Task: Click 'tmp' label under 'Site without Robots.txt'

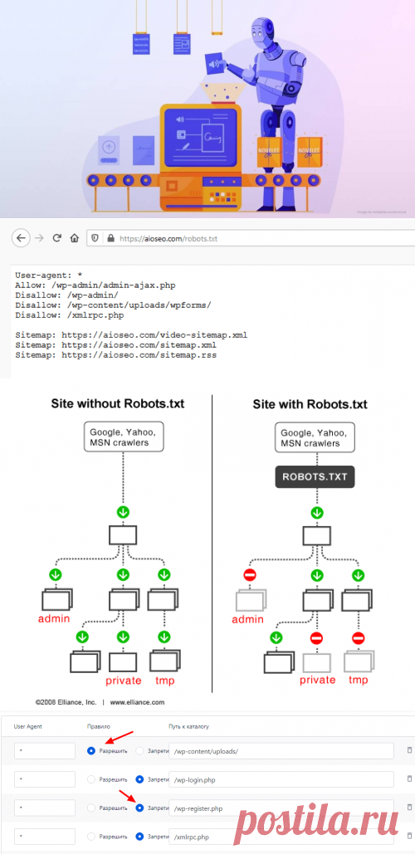Action: point(164,681)
